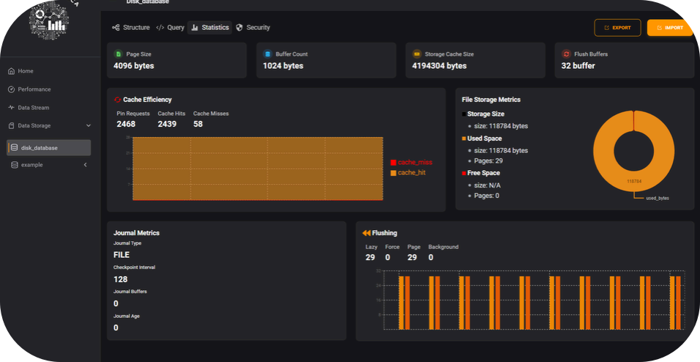This screenshot has height=362, width=700.
Task: Click the Free Space red swatch
Action: tap(463, 173)
